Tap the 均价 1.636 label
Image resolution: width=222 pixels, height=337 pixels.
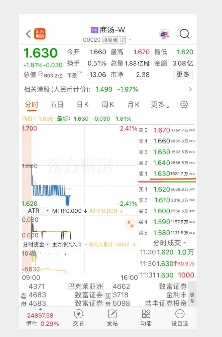pos(38,119)
